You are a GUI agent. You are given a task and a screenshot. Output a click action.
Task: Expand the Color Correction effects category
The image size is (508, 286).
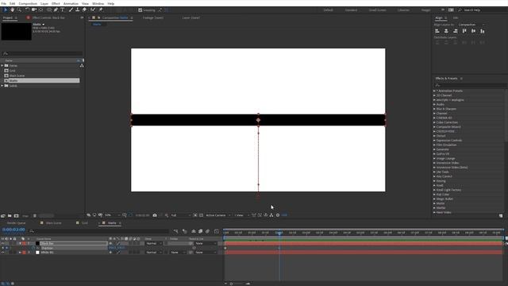(434, 122)
